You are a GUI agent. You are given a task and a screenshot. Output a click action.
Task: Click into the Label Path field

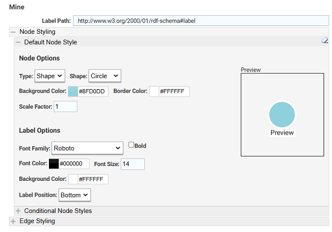click(x=201, y=21)
